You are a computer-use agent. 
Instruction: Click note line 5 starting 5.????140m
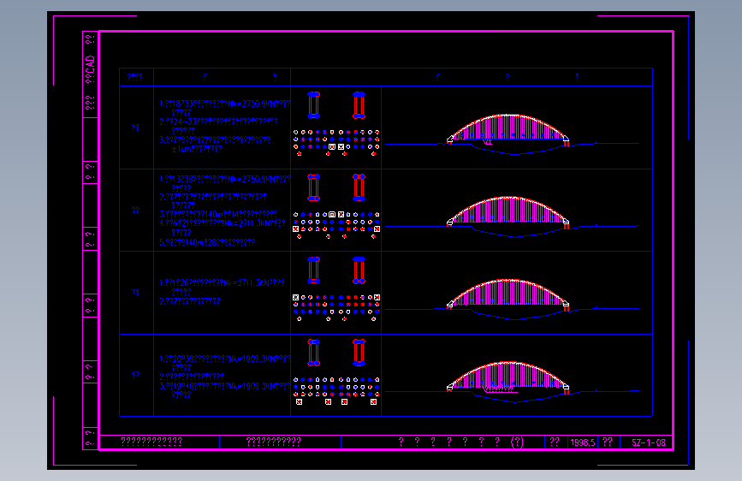point(207,242)
